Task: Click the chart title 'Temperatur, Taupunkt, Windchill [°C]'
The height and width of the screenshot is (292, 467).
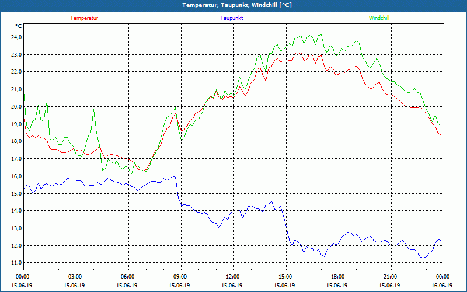Action: (x=237, y=5)
